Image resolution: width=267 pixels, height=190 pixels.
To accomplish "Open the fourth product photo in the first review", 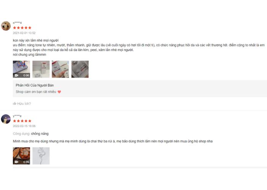I will [80, 69].
